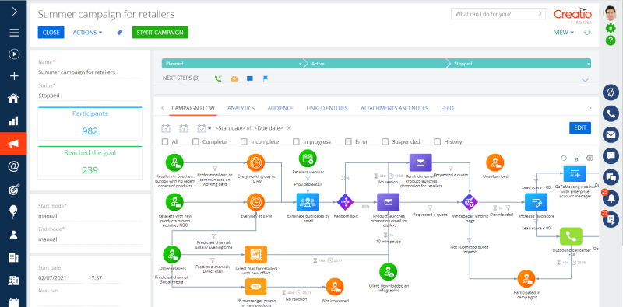The image size is (623, 307).
Task: Click the Eliminate duplicates by email node
Action: point(308,202)
